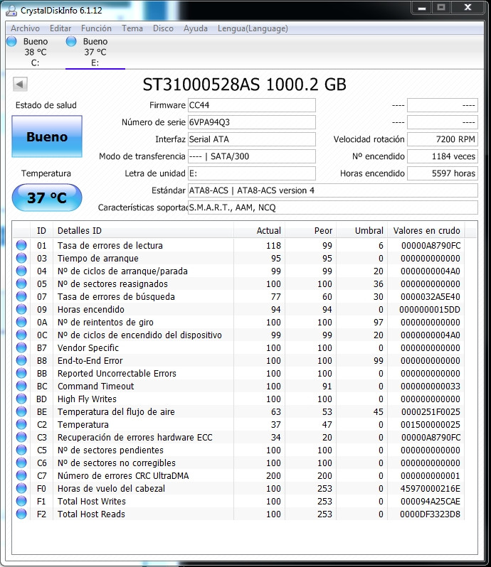491x567 pixels.
Task: Click status orb for attribute 01 read errors
Action: coord(21,245)
